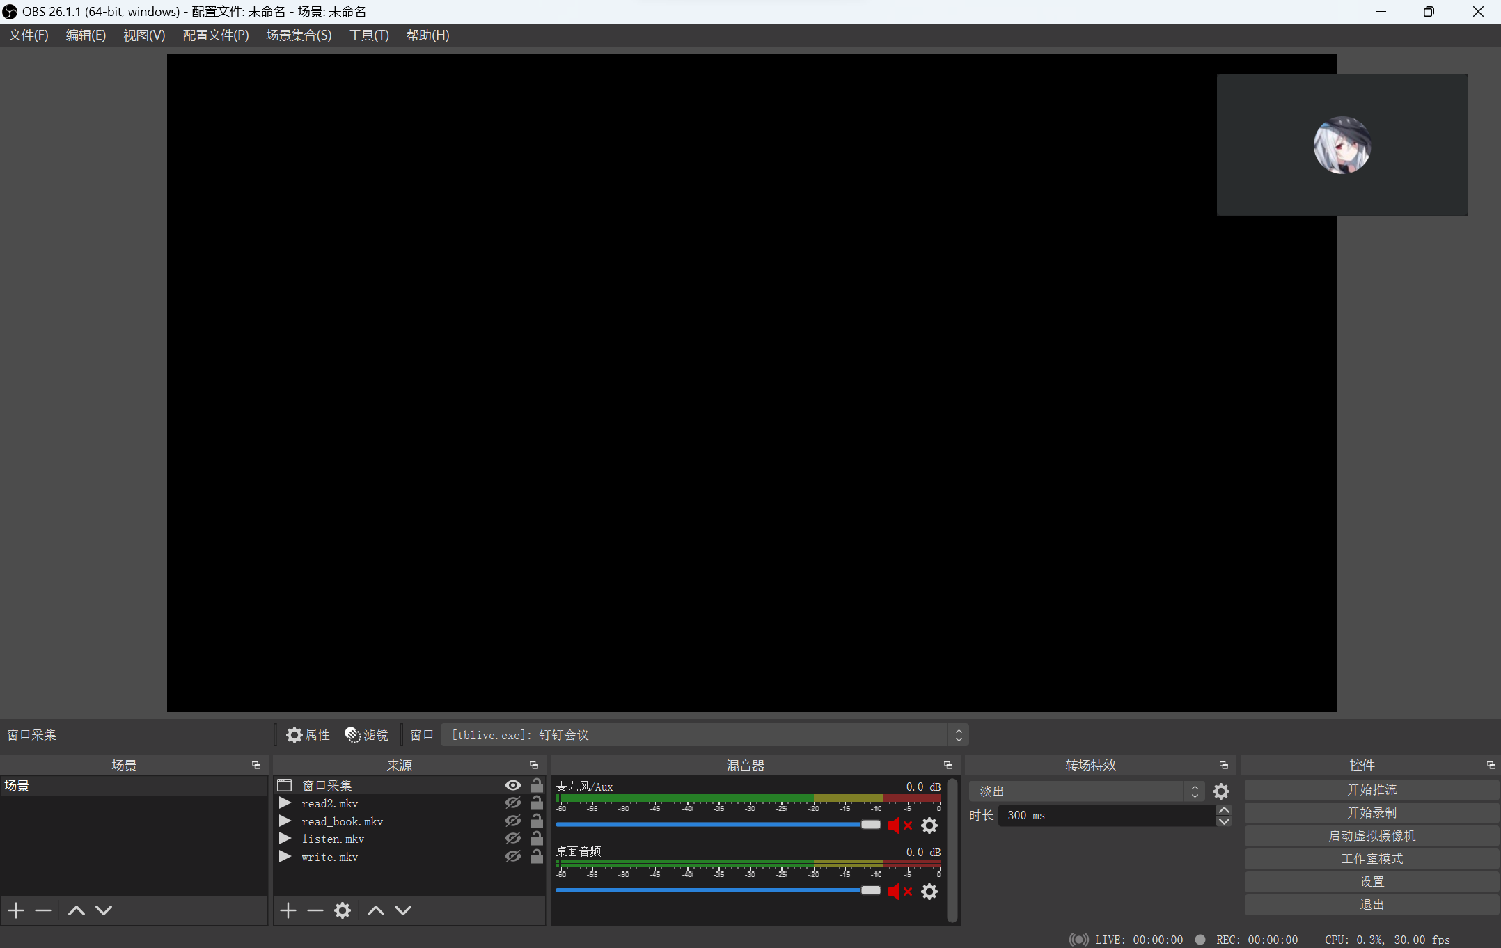Select the 窗口采集 source row
This screenshot has height=948, width=1501.
[409, 786]
